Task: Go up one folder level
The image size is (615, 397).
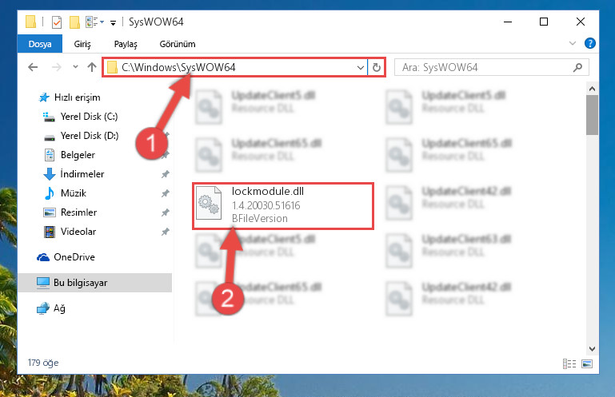Action: pyautogui.click(x=92, y=67)
